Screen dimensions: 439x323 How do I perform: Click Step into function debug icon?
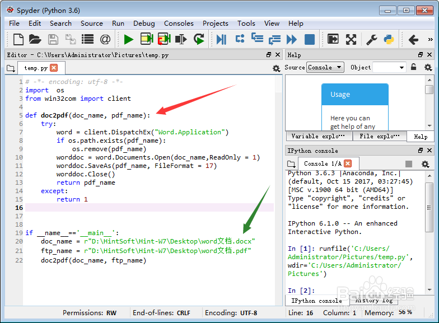pyautogui.click(x=257, y=38)
